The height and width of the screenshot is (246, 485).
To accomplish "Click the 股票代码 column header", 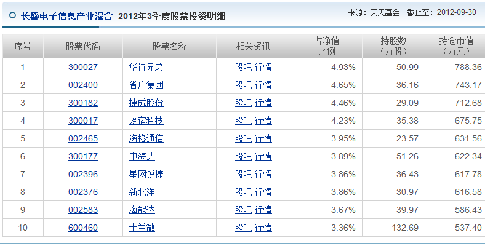I will 83,46.
